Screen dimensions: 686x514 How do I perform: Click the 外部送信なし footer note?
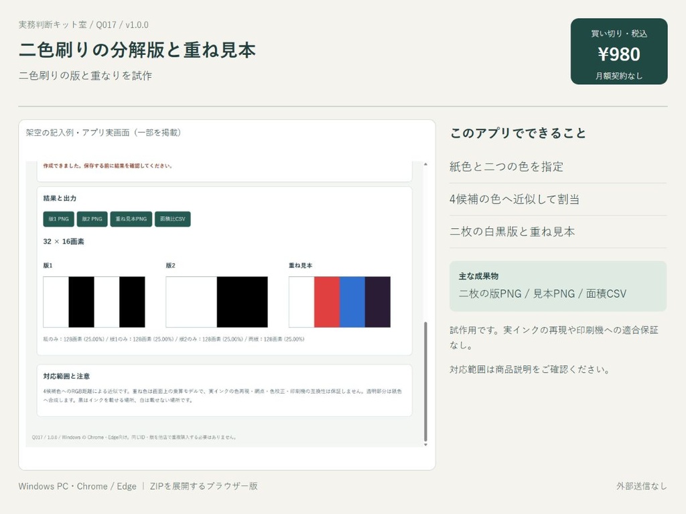tap(642, 486)
